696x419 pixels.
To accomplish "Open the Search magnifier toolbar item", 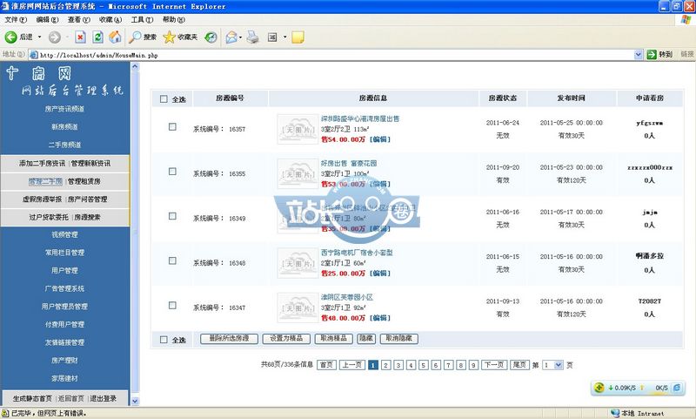I will (143, 37).
